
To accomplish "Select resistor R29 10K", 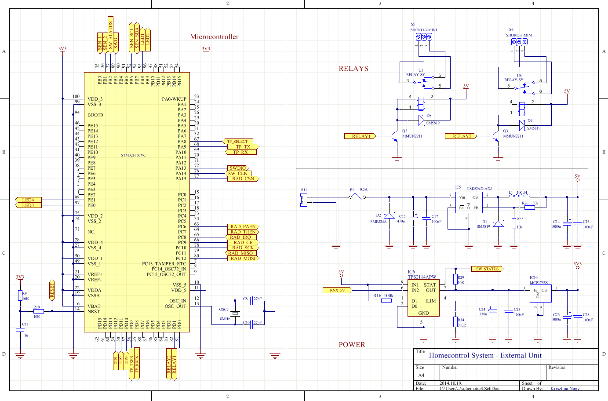I will 455,279.
